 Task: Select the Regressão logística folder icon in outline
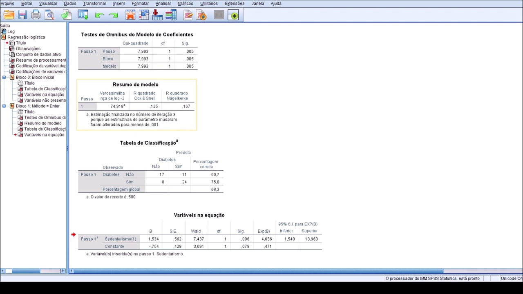4,37
